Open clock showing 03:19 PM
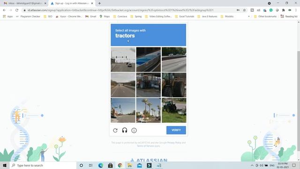This screenshot has height=169, width=300. (x=282, y=165)
